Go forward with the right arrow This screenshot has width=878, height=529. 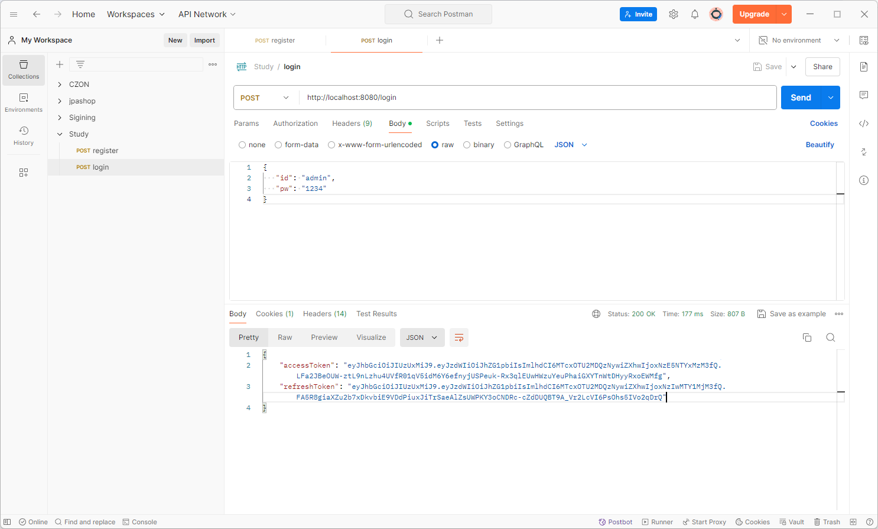[58, 14]
